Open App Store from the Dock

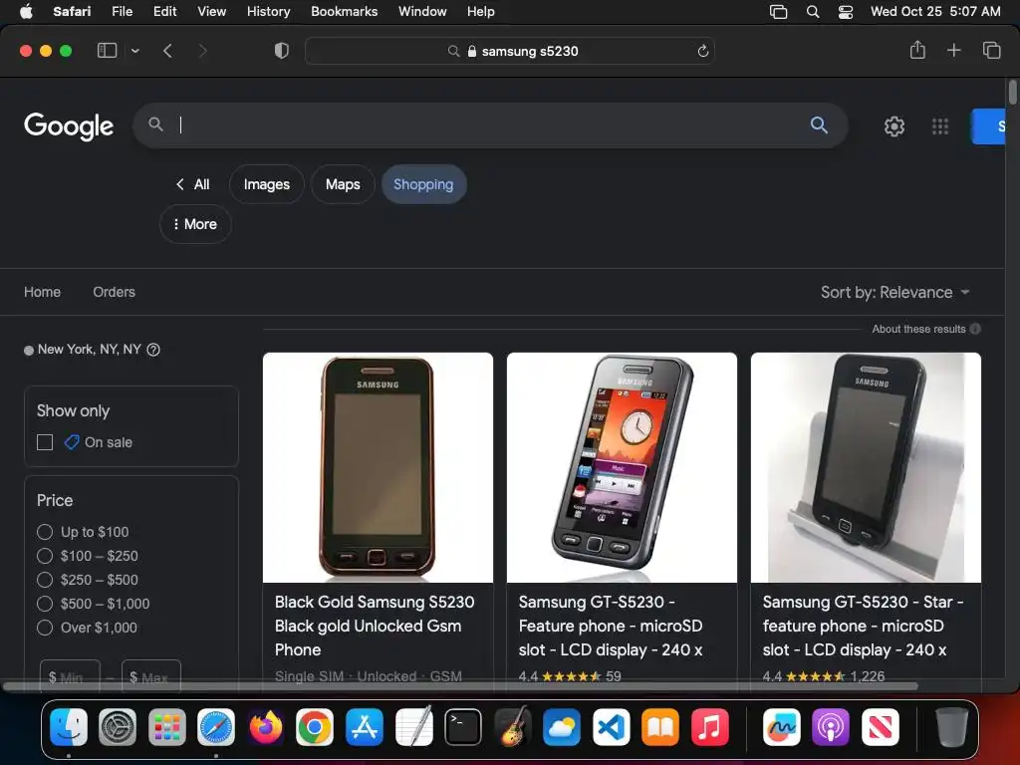tap(365, 727)
